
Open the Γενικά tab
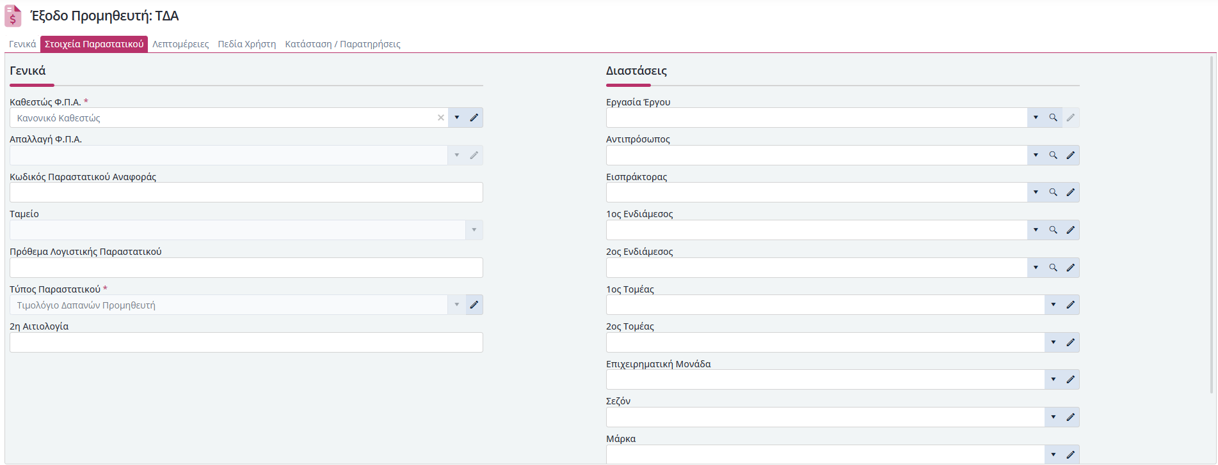click(22, 44)
